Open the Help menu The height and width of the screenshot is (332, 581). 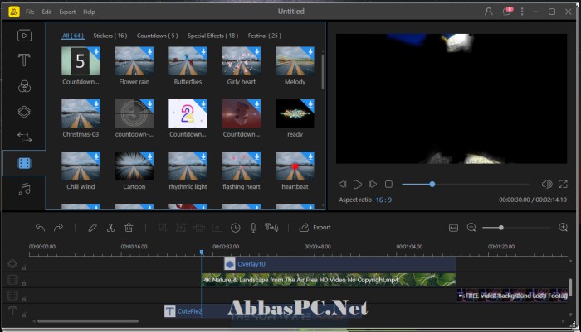pos(89,12)
